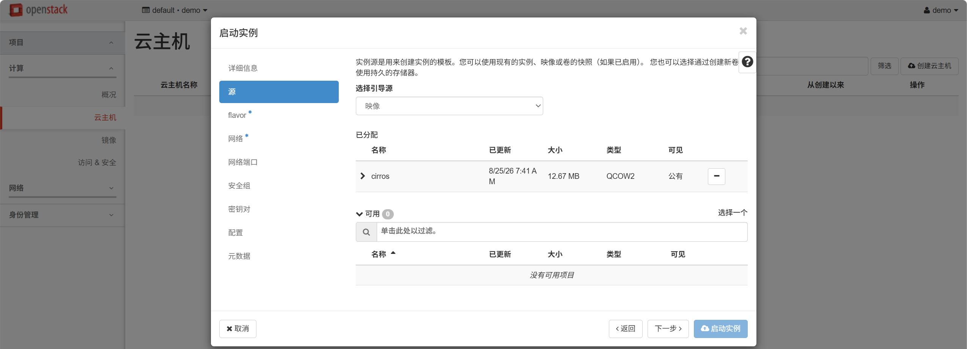967x349 pixels.
Task: Open 访问 & 安全 in the sidebar
Action: (x=97, y=163)
